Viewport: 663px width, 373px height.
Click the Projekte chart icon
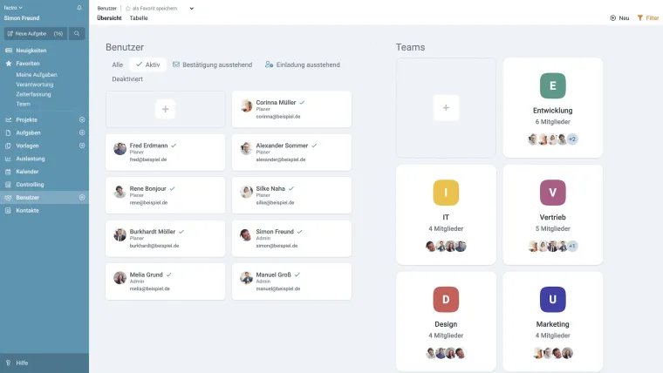pyautogui.click(x=9, y=120)
